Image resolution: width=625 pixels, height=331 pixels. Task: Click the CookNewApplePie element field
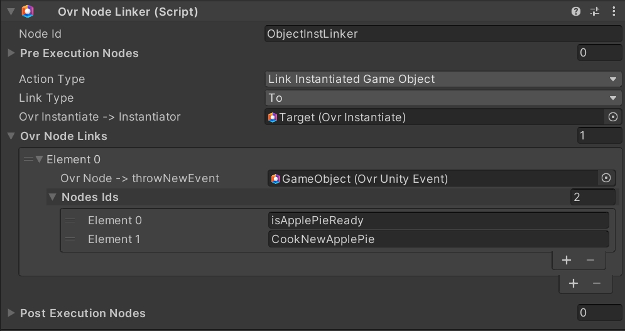click(438, 239)
